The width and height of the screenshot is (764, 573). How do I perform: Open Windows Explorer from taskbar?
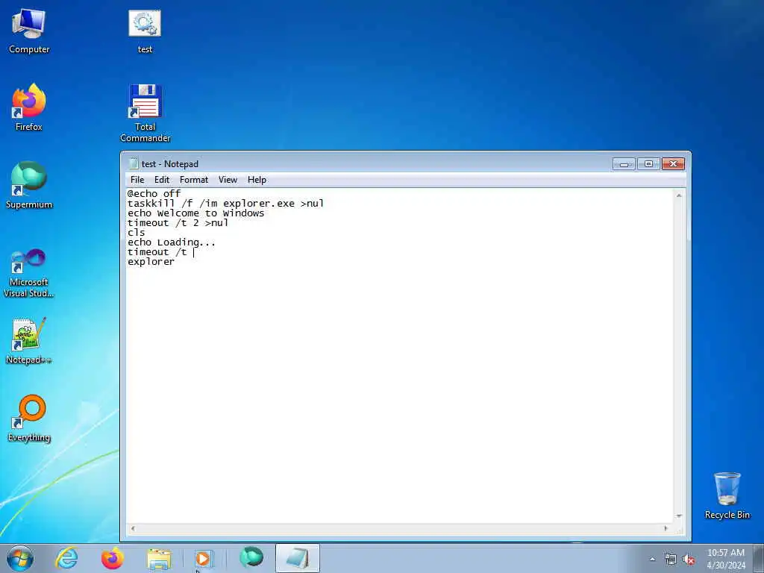(x=158, y=559)
